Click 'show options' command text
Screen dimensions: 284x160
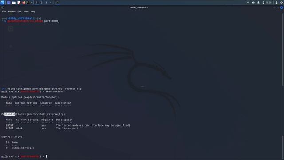point(55,92)
